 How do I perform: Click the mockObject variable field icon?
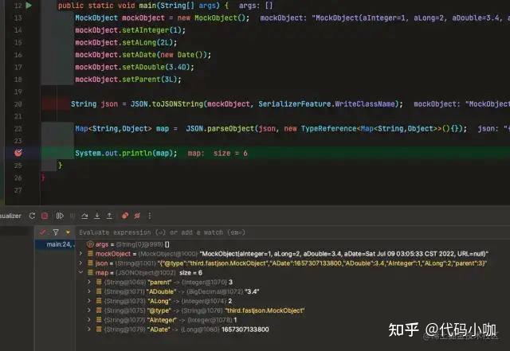tap(90, 254)
